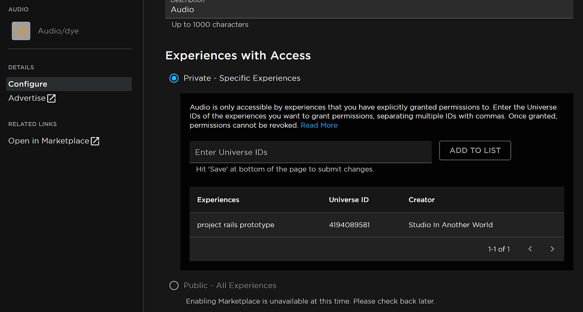
Task: Click the external-link icon next to Advertise
Action: [x=52, y=98]
